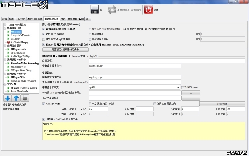Viewport: 249px width, 156px height.
Task: Click the green arrow icon beside Audio High Fidelity
Action: 9,56
